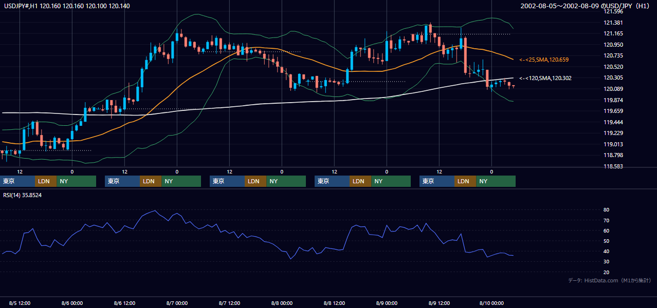Click the RSI level 30 label
Image resolution: width=657 pixels, height=308 pixels.
pos(606,261)
